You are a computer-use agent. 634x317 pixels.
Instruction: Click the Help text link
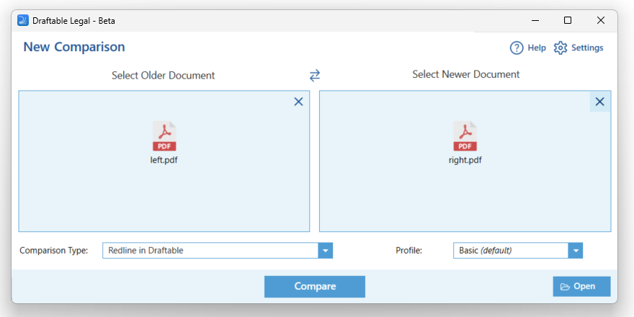point(537,48)
